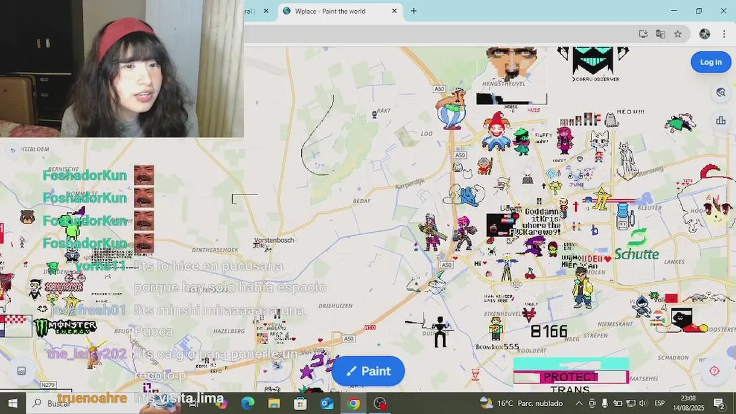Click the round map icon left of Paint

pyautogui.click(x=21, y=371)
